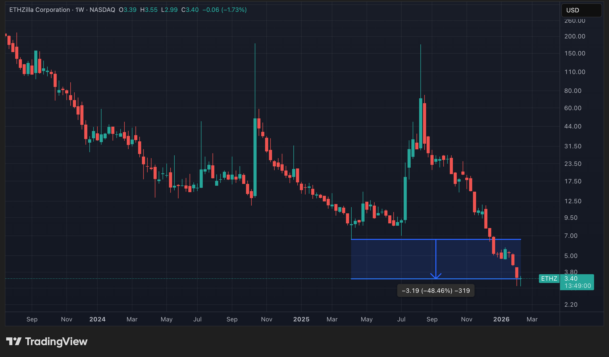Click the 13:49:00 bar countdown timer
The image size is (609, 357).
click(577, 286)
